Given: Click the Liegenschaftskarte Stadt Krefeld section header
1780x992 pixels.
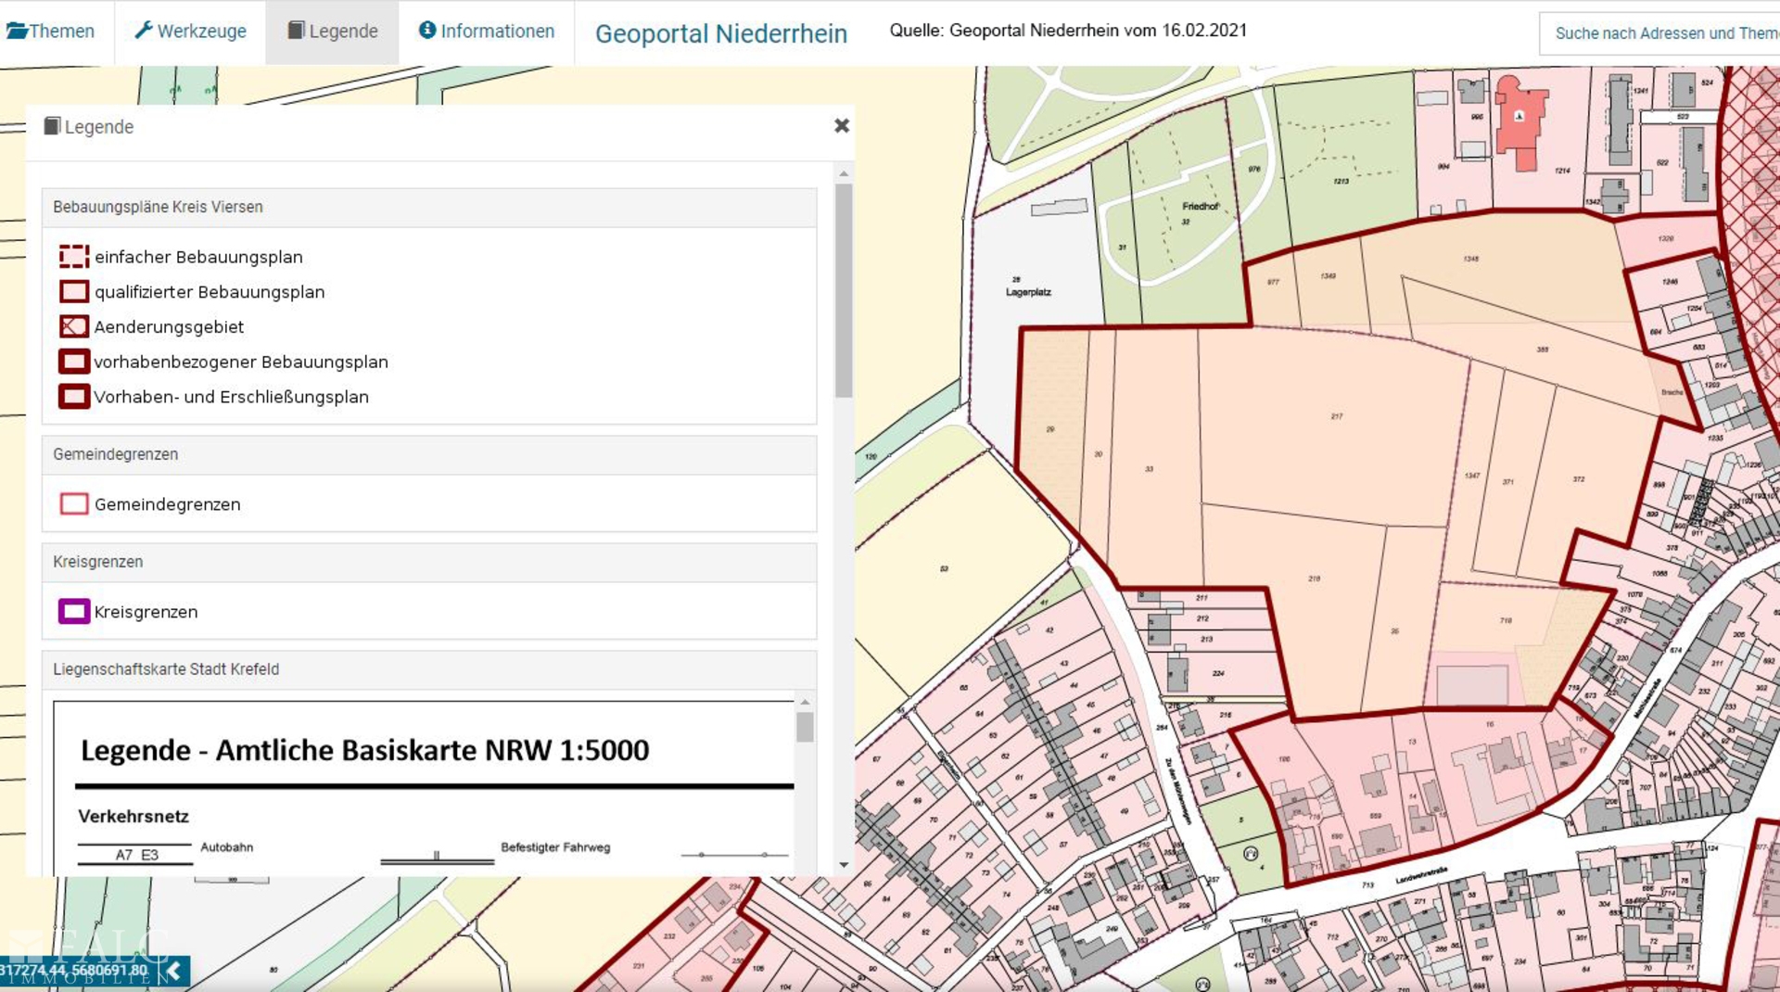Looking at the screenshot, I should click(x=429, y=670).
